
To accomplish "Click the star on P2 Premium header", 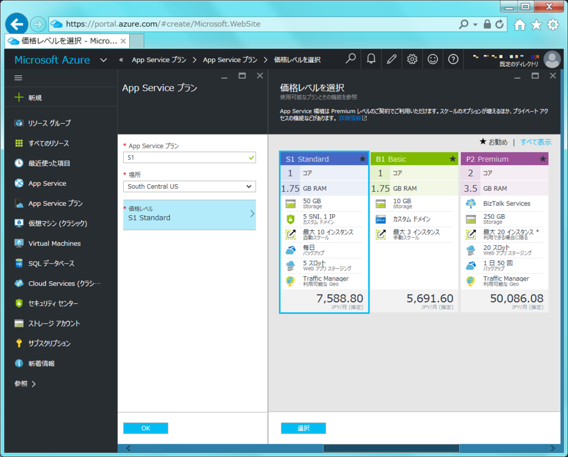I will tap(542, 159).
